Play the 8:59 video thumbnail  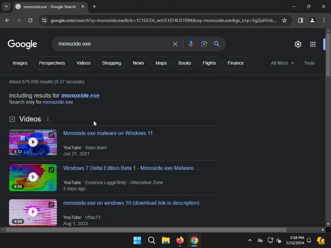point(33,177)
